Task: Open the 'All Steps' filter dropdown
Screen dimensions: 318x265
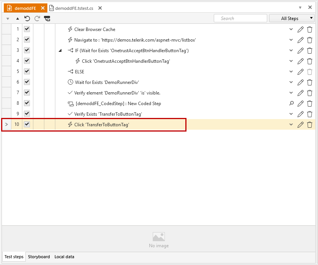Action: pyautogui.click(x=292, y=18)
